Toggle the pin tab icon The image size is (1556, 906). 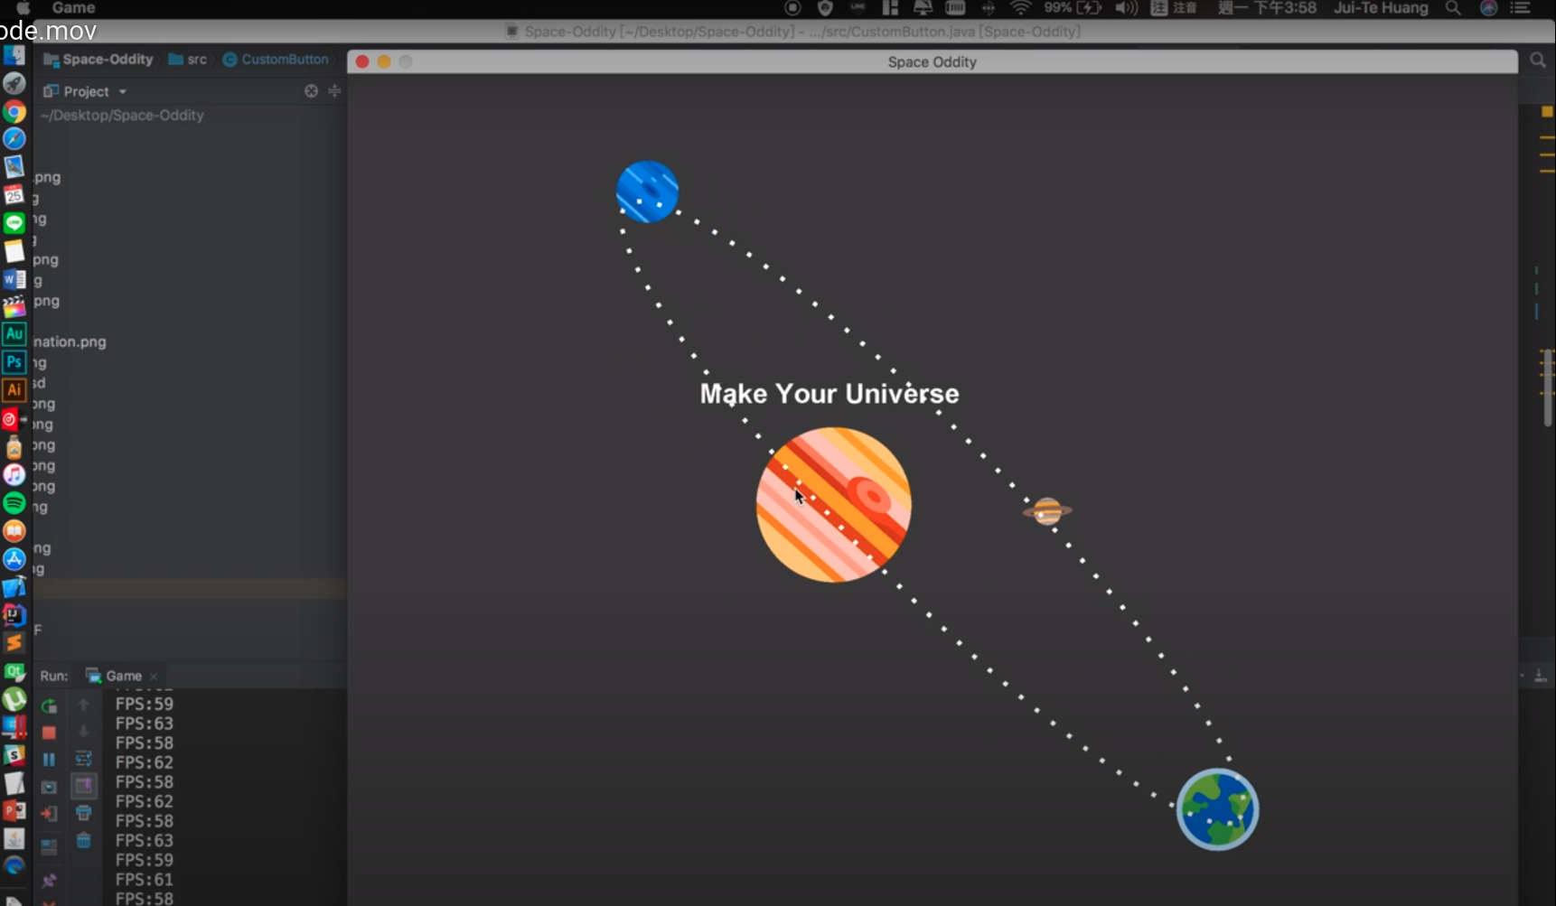pyautogui.click(x=49, y=880)
